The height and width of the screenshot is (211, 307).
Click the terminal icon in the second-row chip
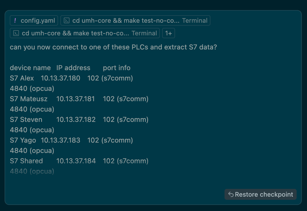point(16,33)
